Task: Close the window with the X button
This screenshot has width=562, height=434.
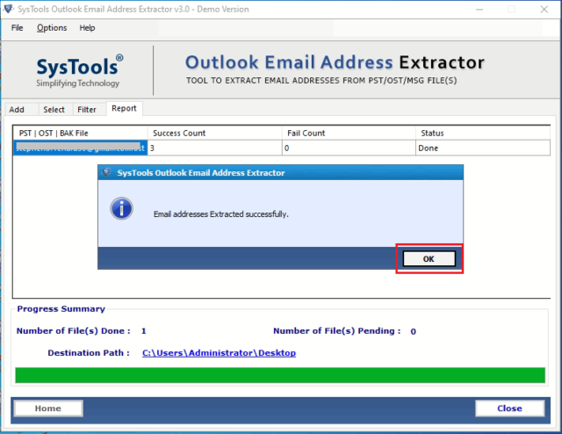Action: click(x=544, y=10)
